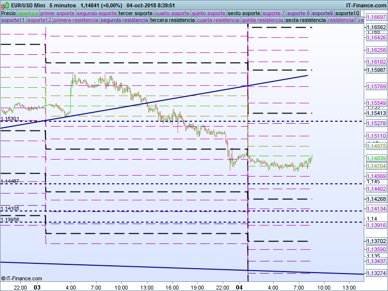Click the 1,14134 price tag on axis
388x291 pixels.
pos(376,209)
